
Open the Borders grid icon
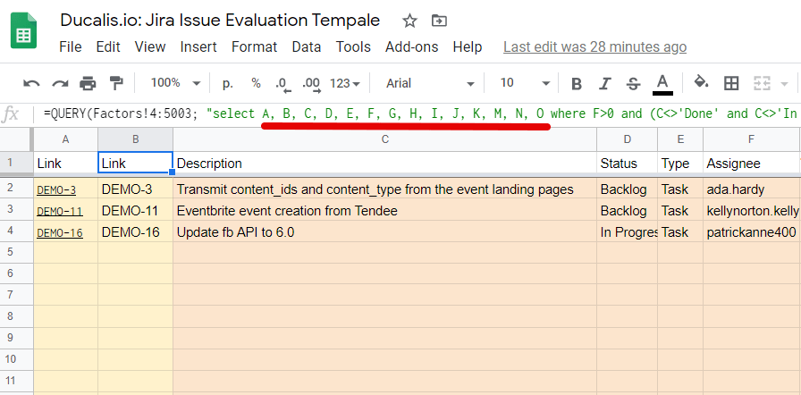pos(731,83)
